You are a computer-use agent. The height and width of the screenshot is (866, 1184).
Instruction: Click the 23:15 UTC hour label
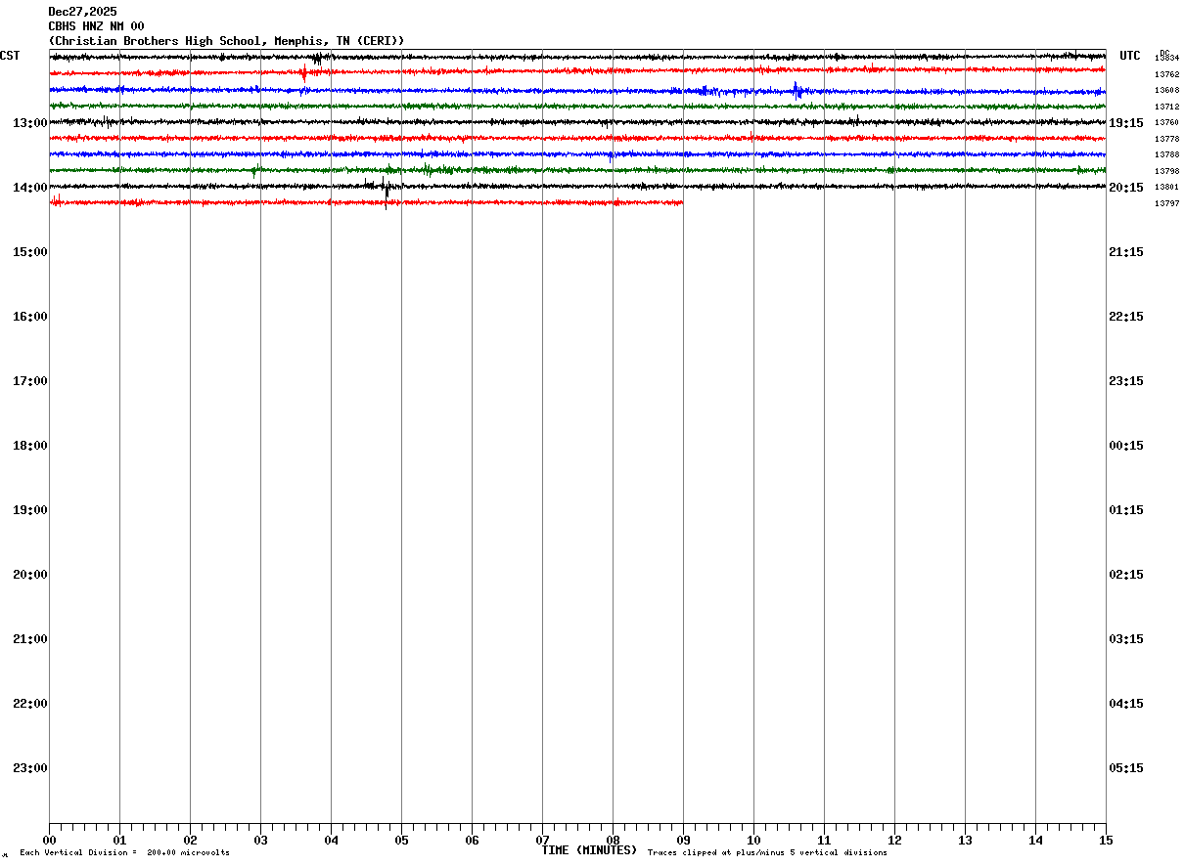(1126, 380)
